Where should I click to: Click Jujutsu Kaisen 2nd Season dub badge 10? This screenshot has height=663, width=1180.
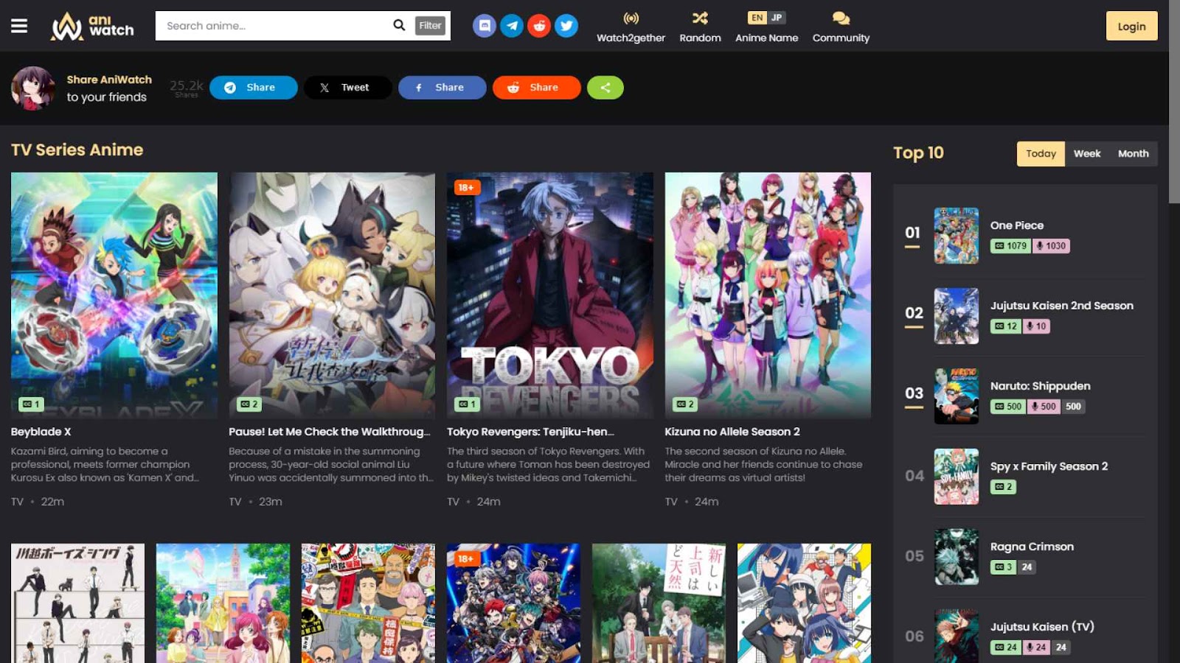pyautogui.click(x=1036, y=326)
